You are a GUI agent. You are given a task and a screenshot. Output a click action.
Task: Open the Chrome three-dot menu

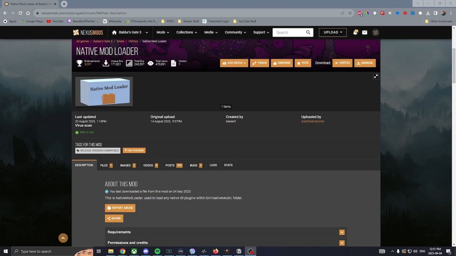pos(451,13)
